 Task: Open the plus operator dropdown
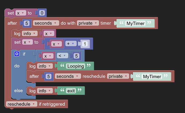(x=71, y=44)
